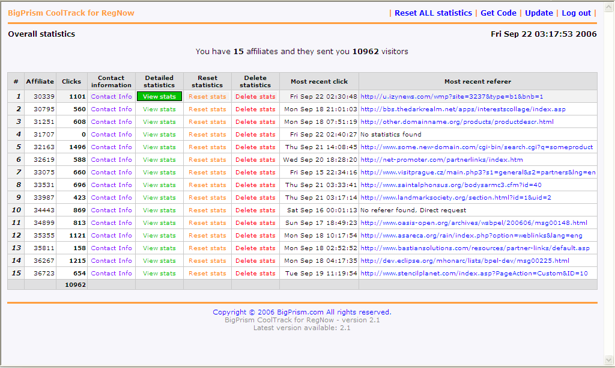View stats for affiliate 34899
615x368 pixels.
(159, 222)
